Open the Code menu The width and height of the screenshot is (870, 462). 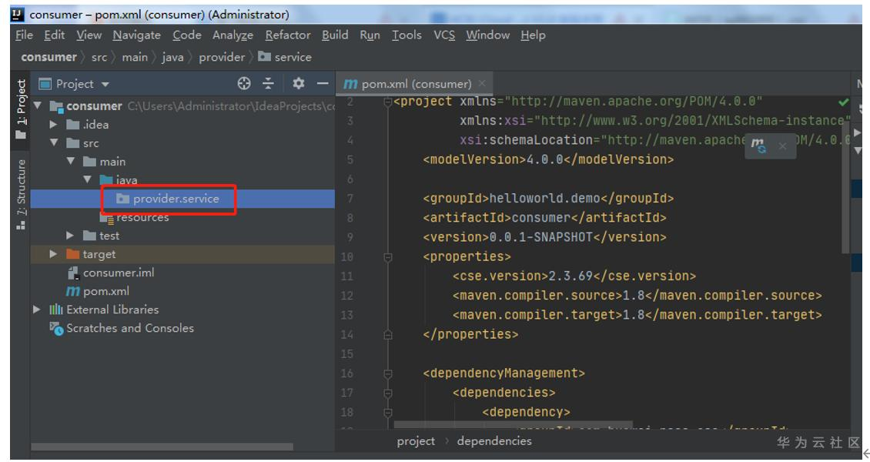[187, 35]
